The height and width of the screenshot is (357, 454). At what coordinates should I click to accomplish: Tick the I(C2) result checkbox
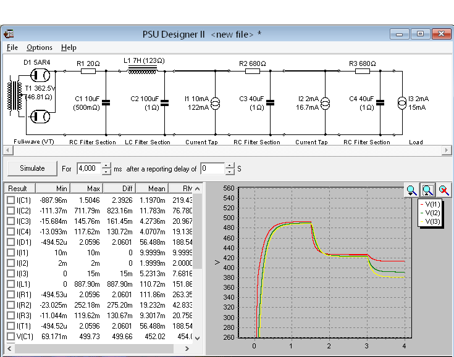tap(11, 210)
